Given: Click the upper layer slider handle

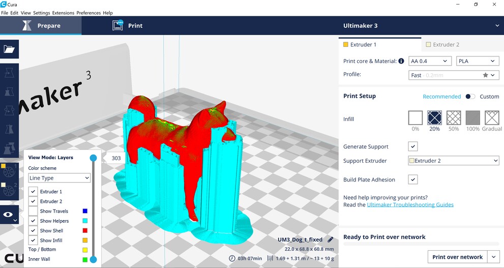Looking at the screenshot, I should [93, 158].
